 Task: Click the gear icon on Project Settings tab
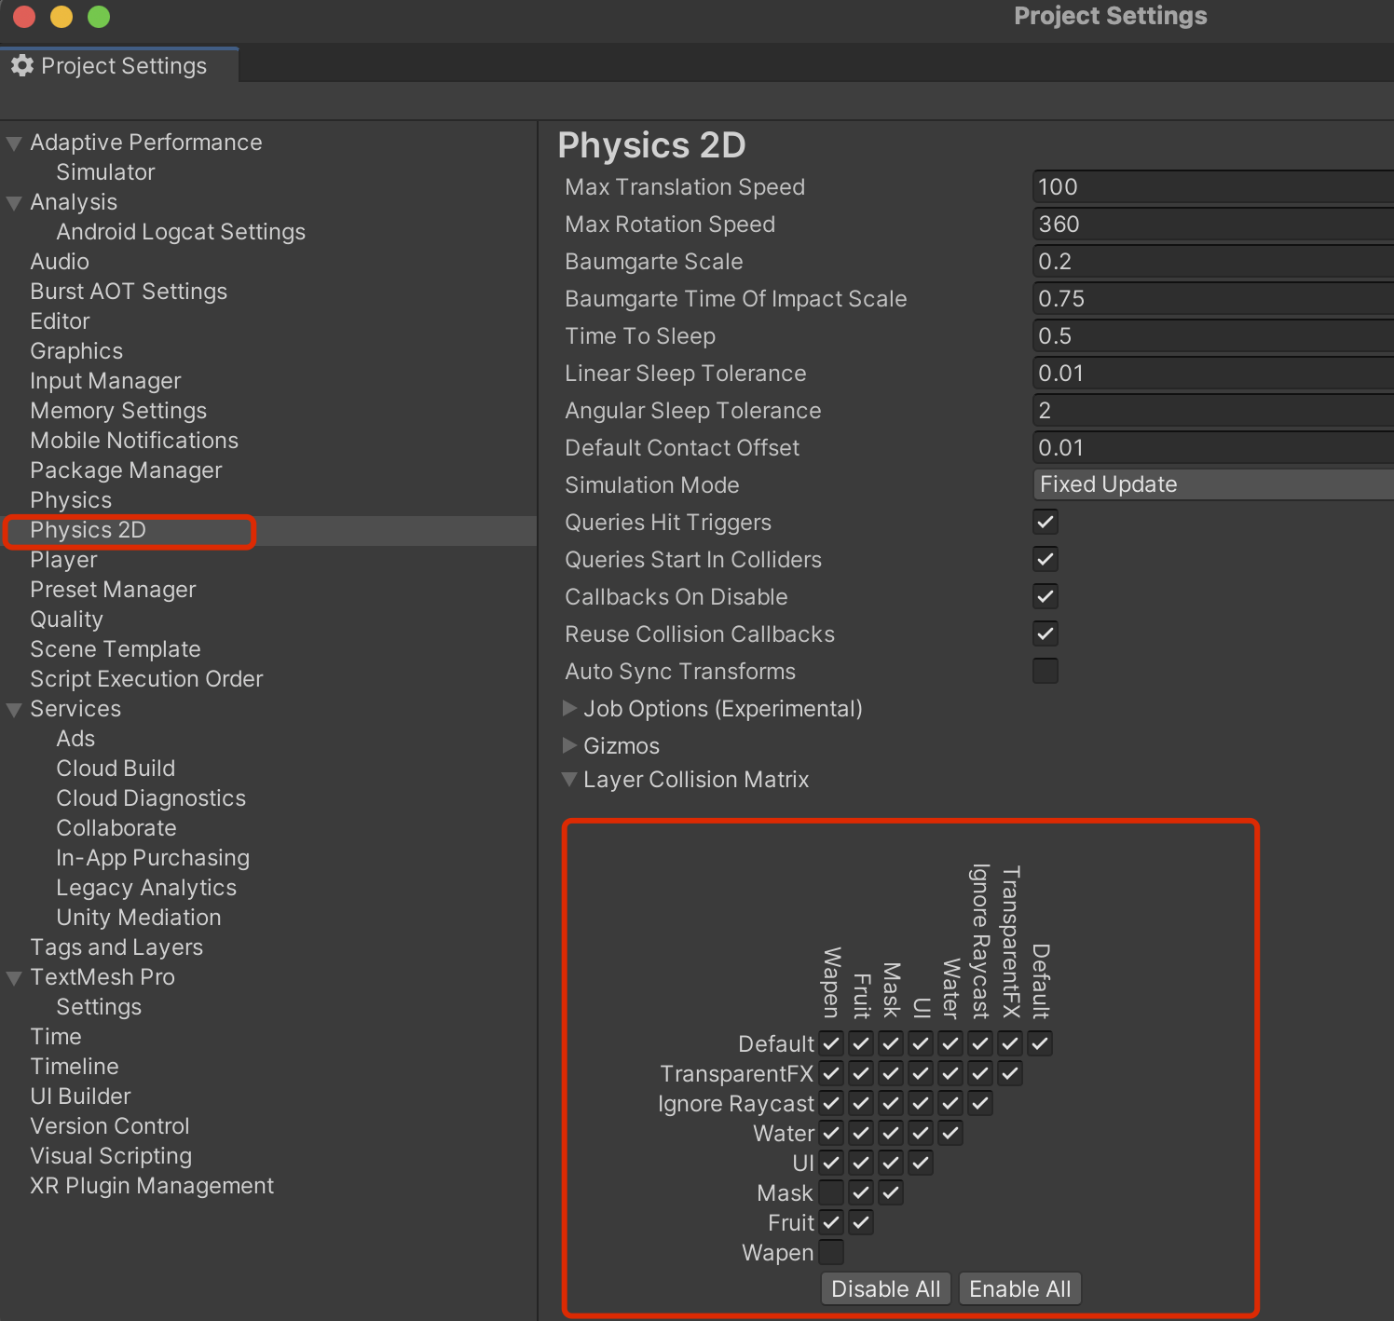click(22, 65)
